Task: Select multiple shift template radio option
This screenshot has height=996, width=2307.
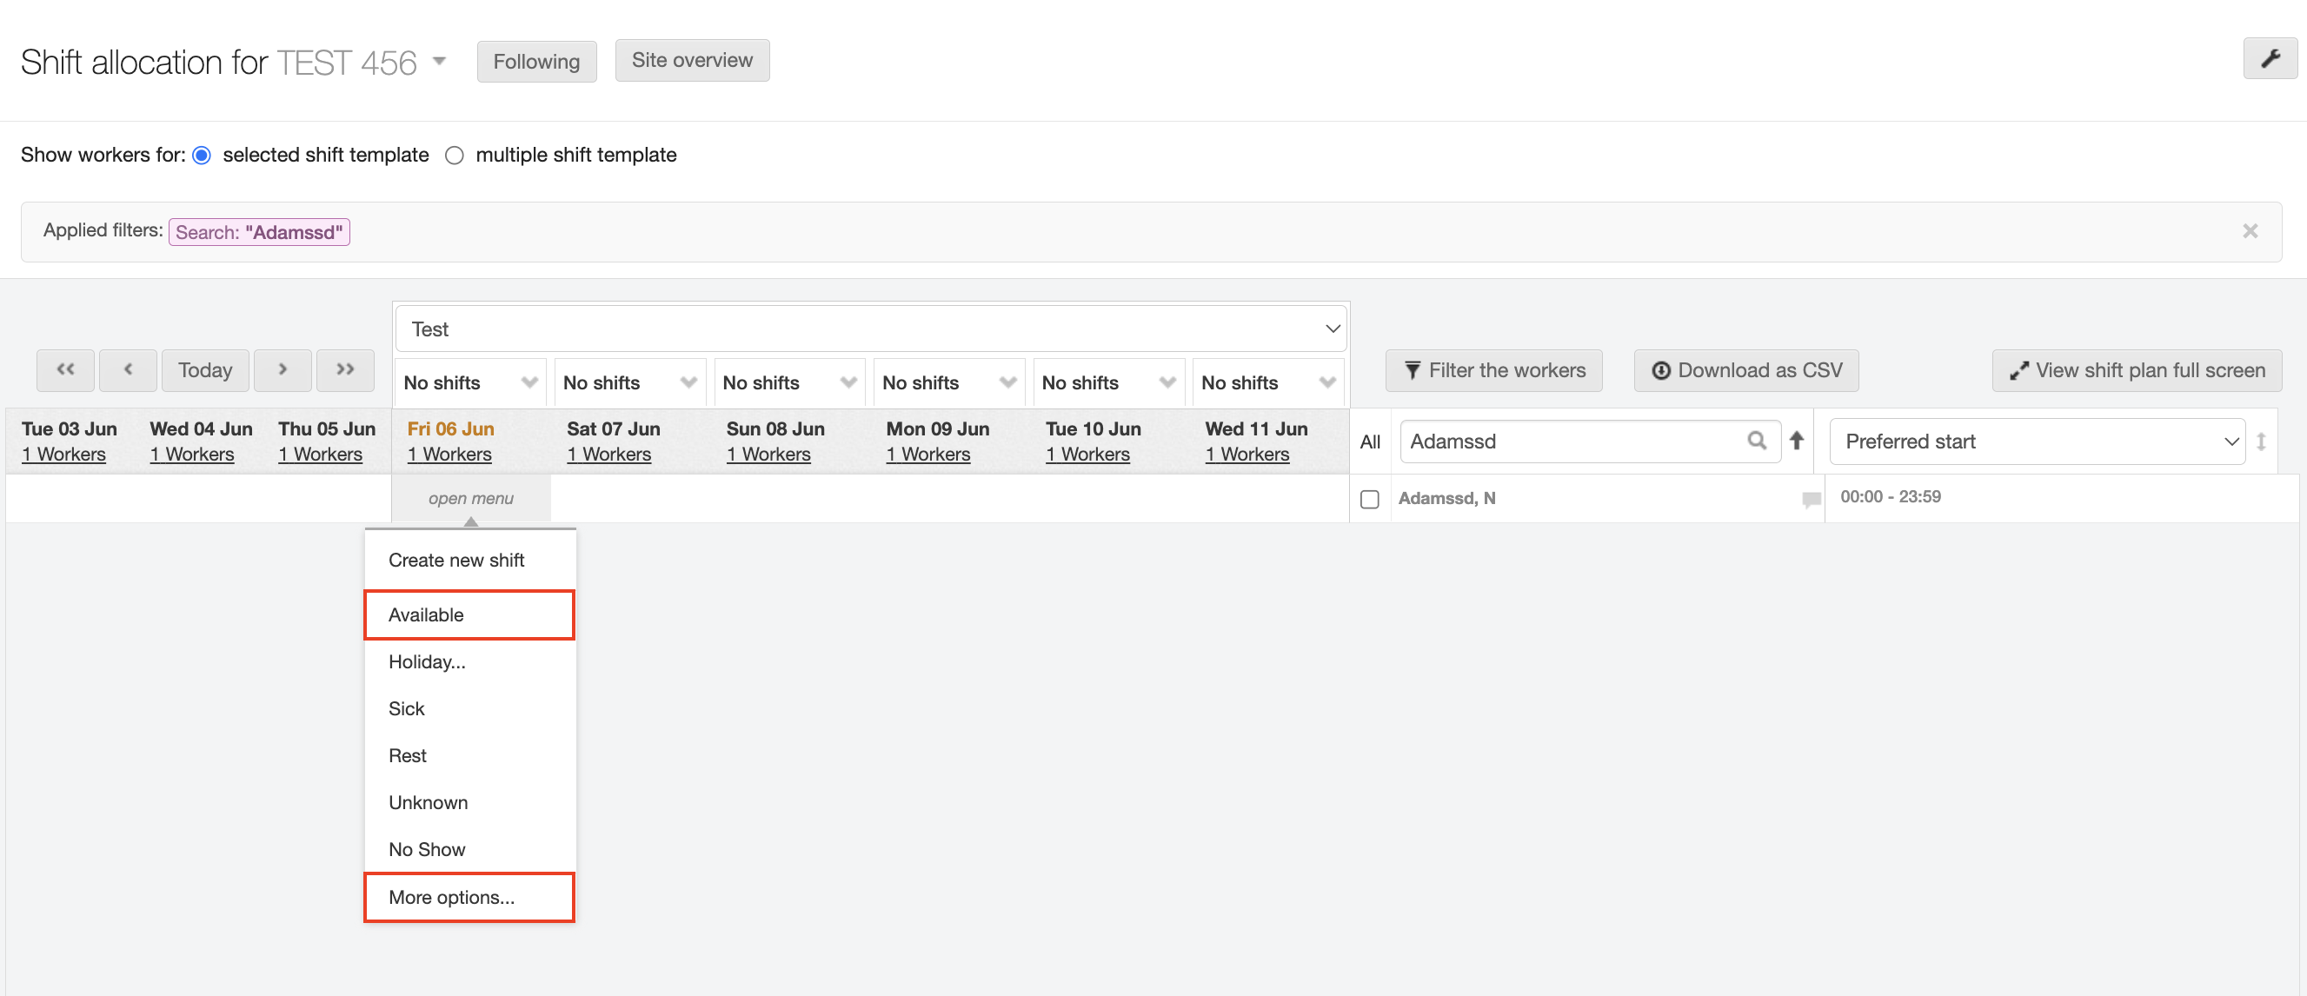Action: tap(455, 156)
